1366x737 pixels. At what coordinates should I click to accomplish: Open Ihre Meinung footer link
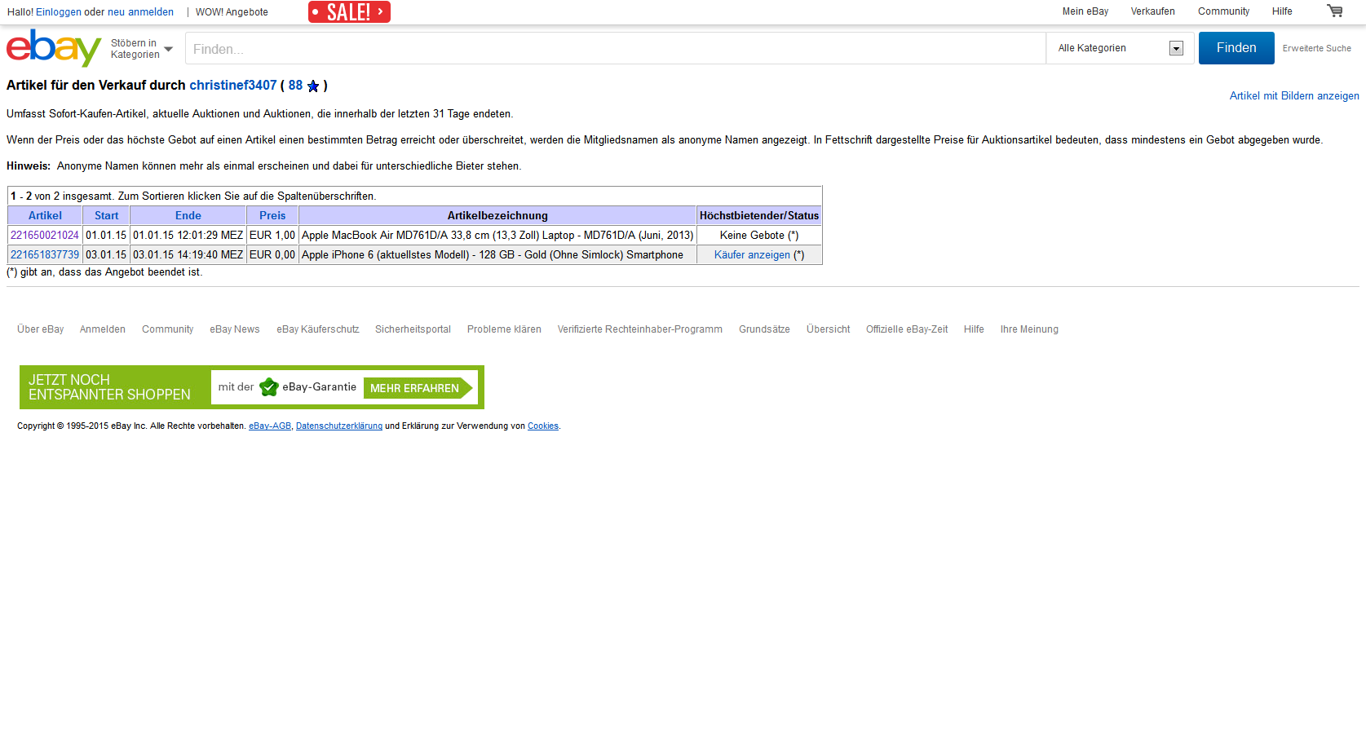(1029, 329)
